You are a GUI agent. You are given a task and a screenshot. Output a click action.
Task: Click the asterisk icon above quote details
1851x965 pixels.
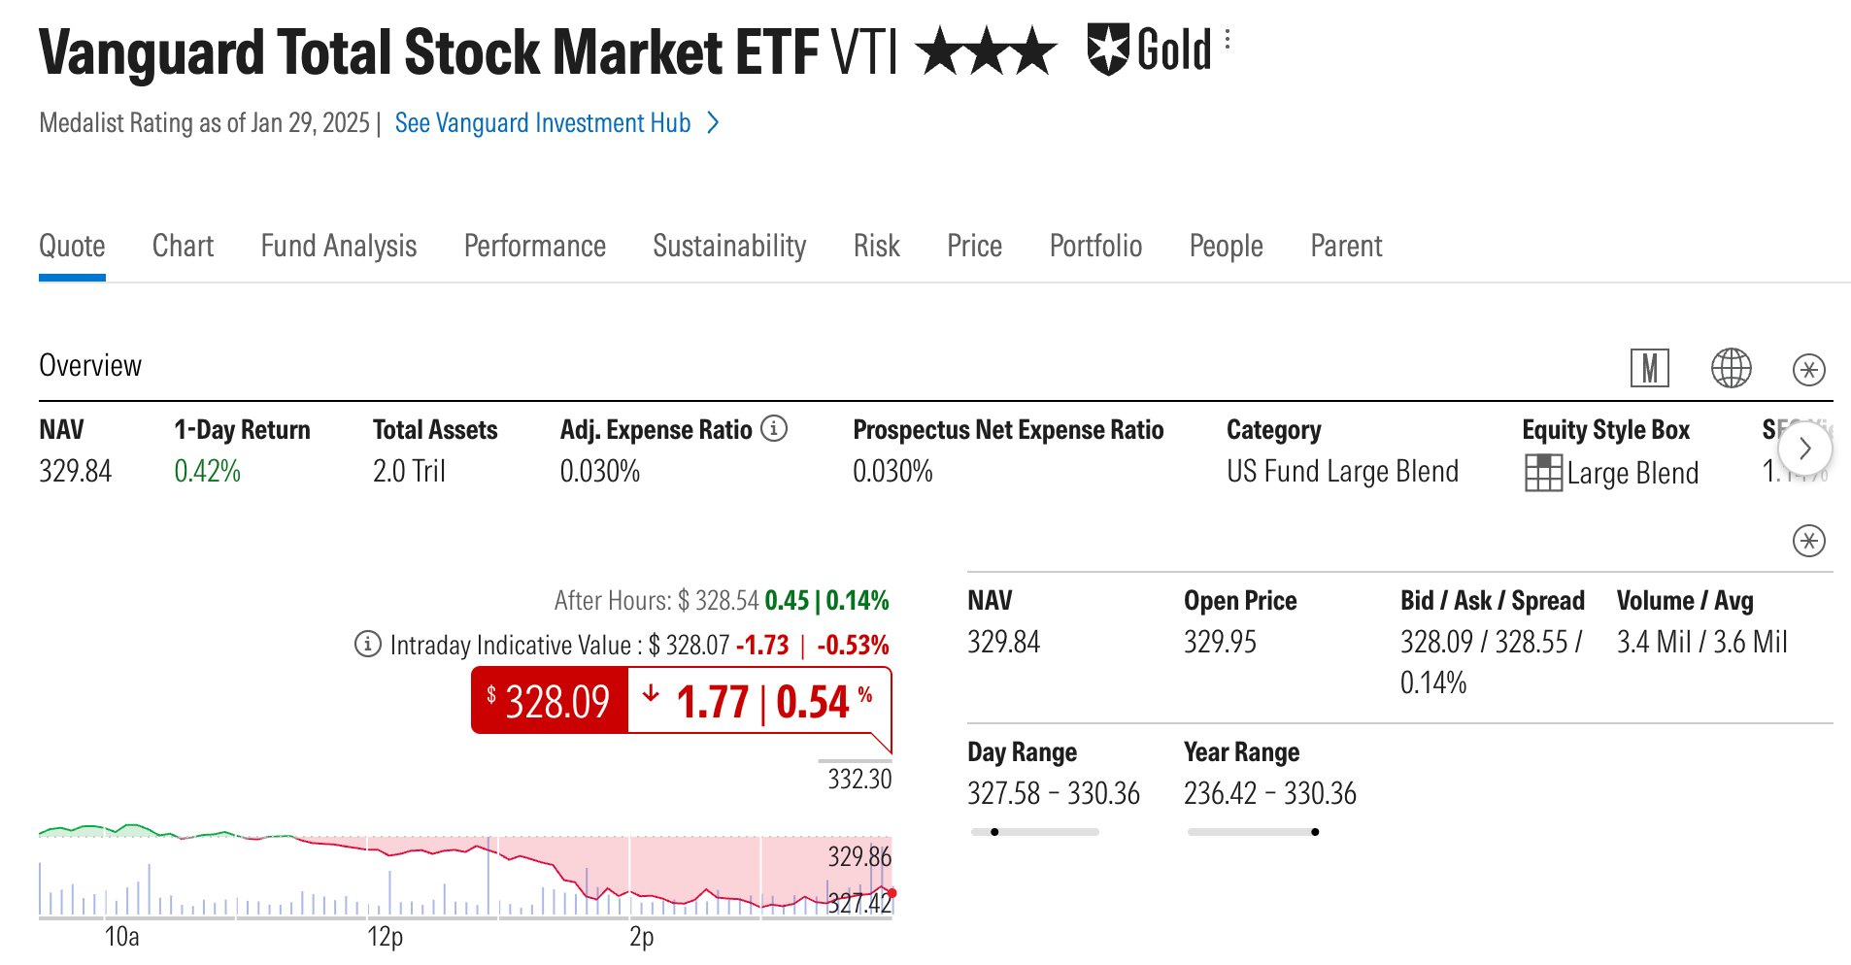pos(1808,541)
